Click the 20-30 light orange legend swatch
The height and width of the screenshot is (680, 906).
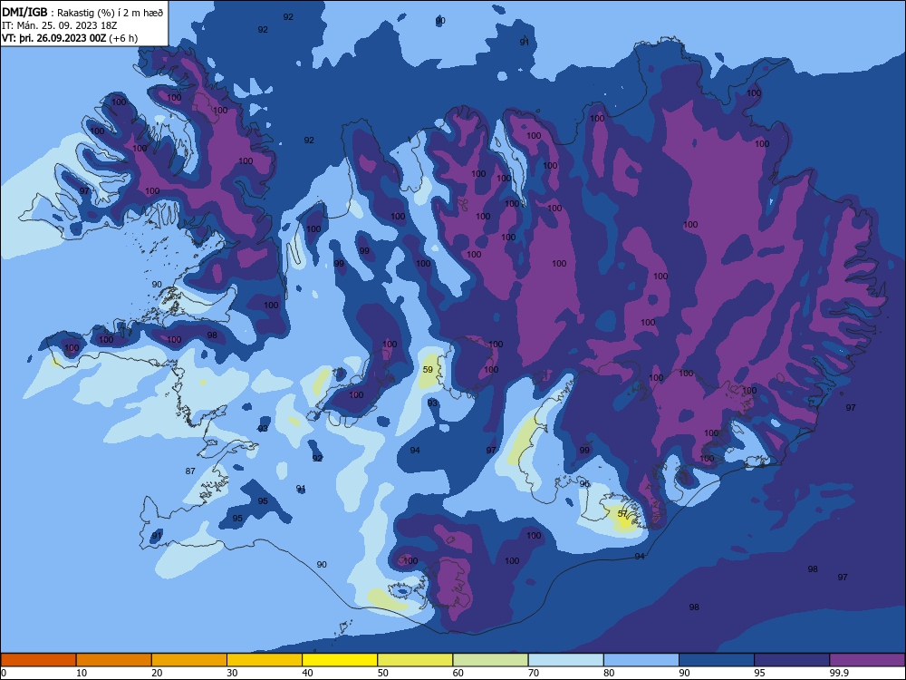pos(189,660)
